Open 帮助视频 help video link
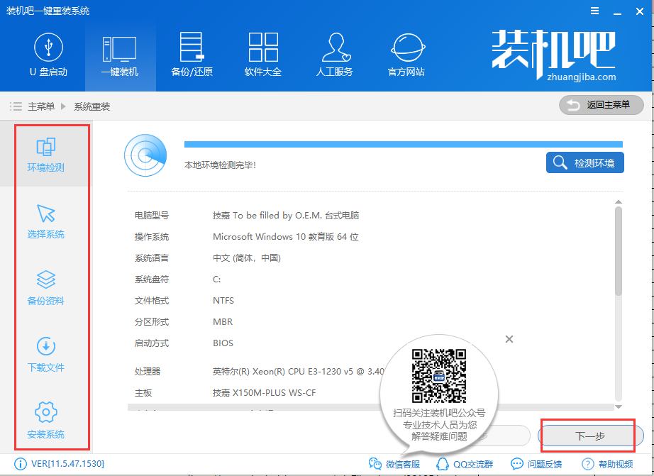Screen dimensions: 654x476 point(607,464)
